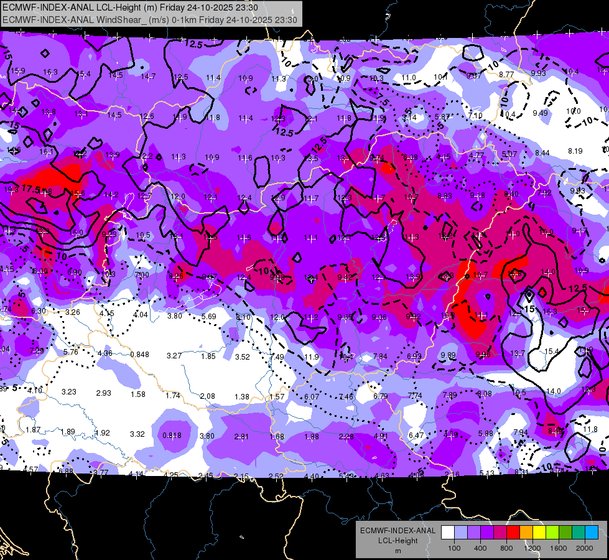
Task: Click the map value 2.28
Action: click(346, 436)
